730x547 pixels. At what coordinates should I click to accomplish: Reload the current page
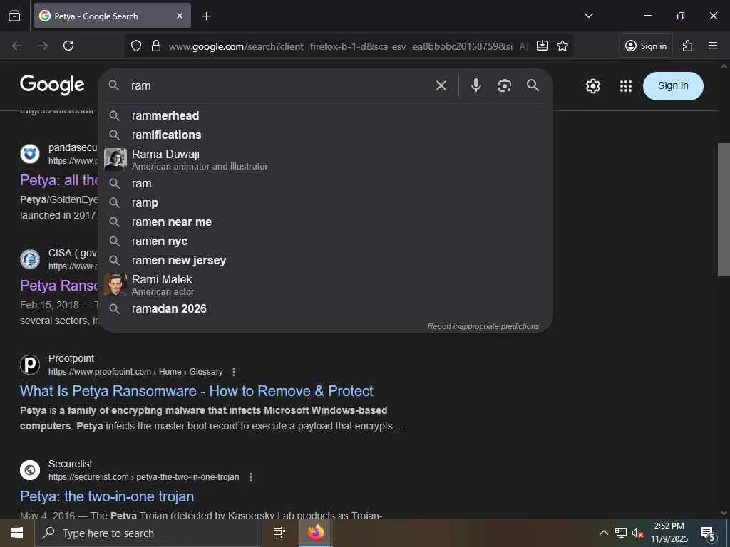pyautogui.click(x=68, y=46)
